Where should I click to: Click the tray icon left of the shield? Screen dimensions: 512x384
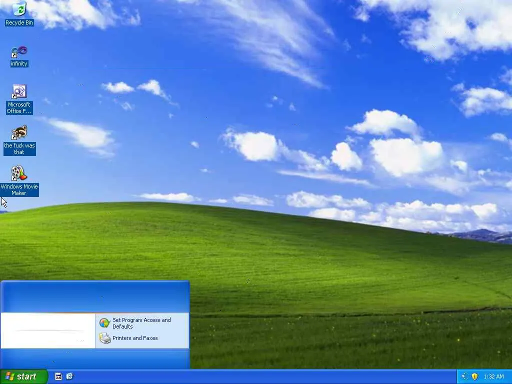click(x=464, y=376)
